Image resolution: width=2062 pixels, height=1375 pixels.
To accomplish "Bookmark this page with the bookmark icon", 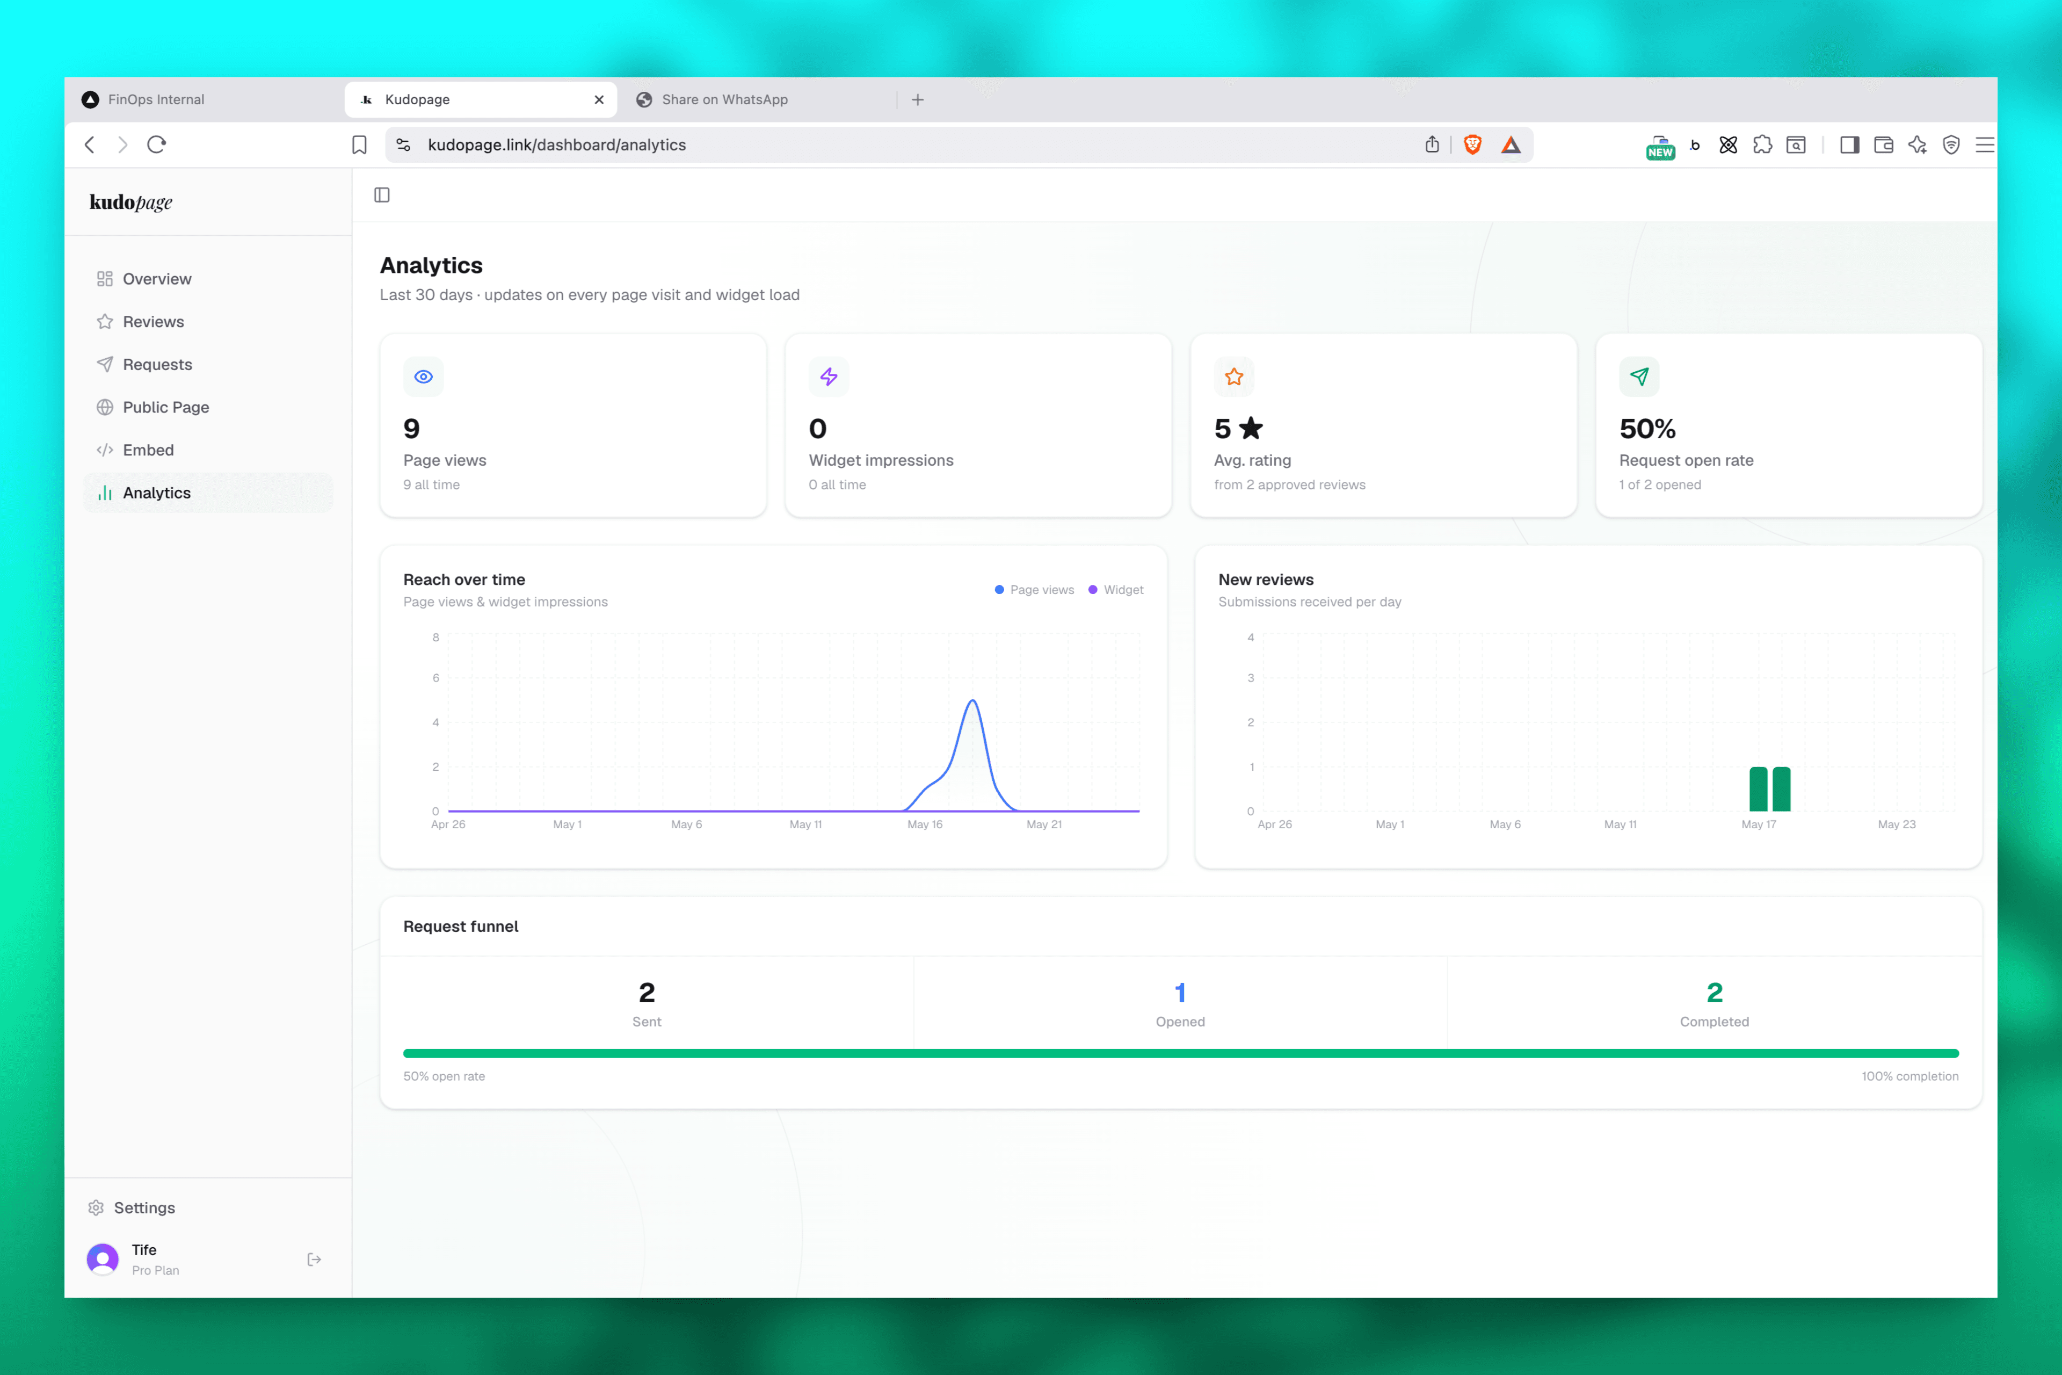I will 359,144.
